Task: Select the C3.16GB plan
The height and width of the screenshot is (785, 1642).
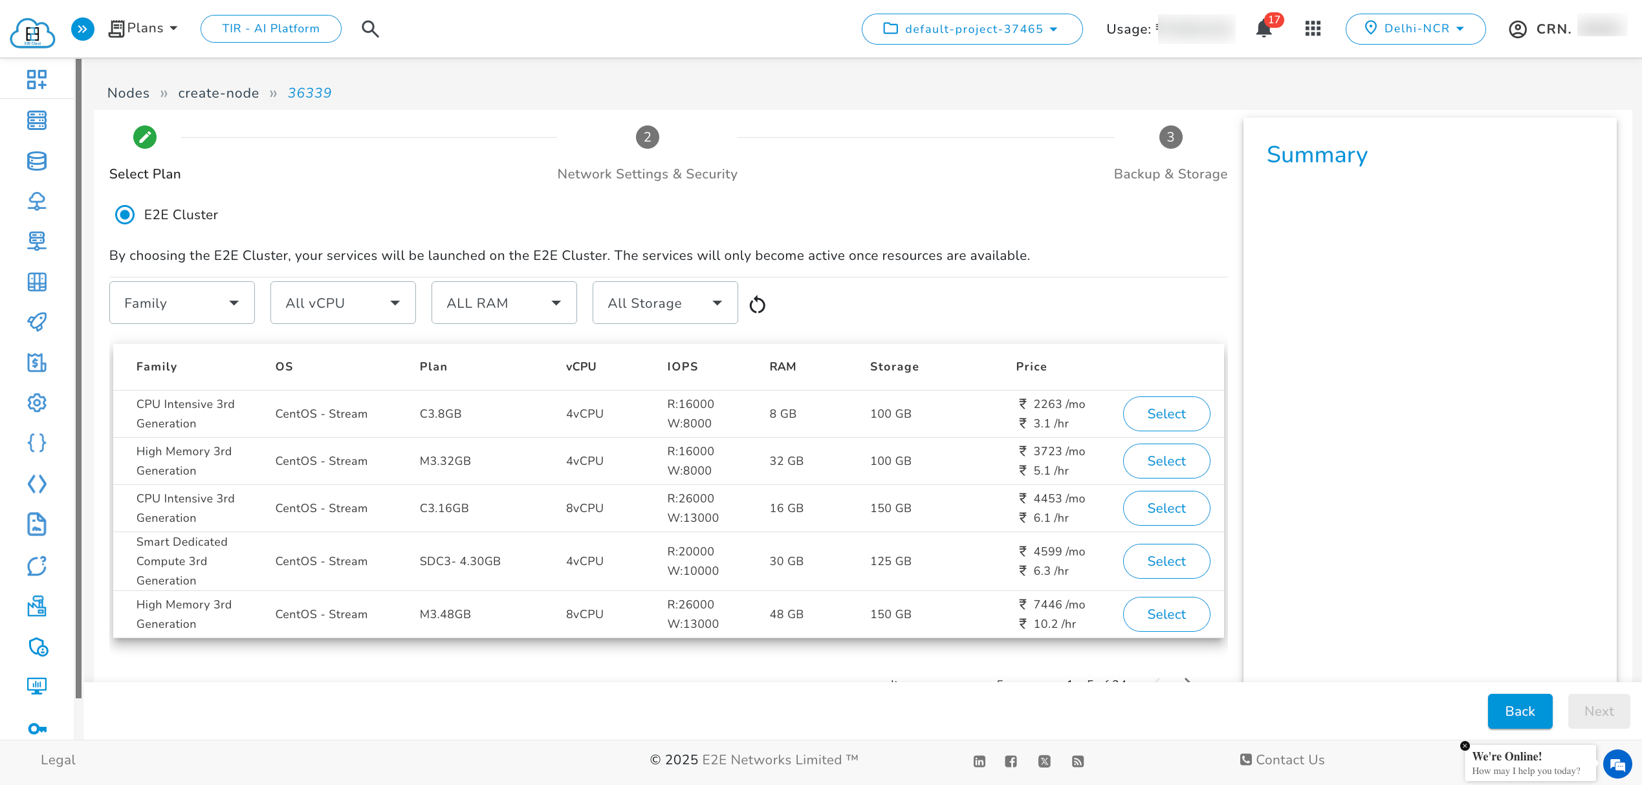Action: tap(1166, 508)
